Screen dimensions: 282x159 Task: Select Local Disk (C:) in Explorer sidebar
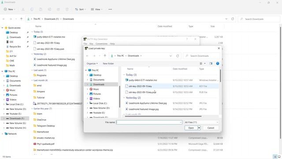tap(16, 104)
